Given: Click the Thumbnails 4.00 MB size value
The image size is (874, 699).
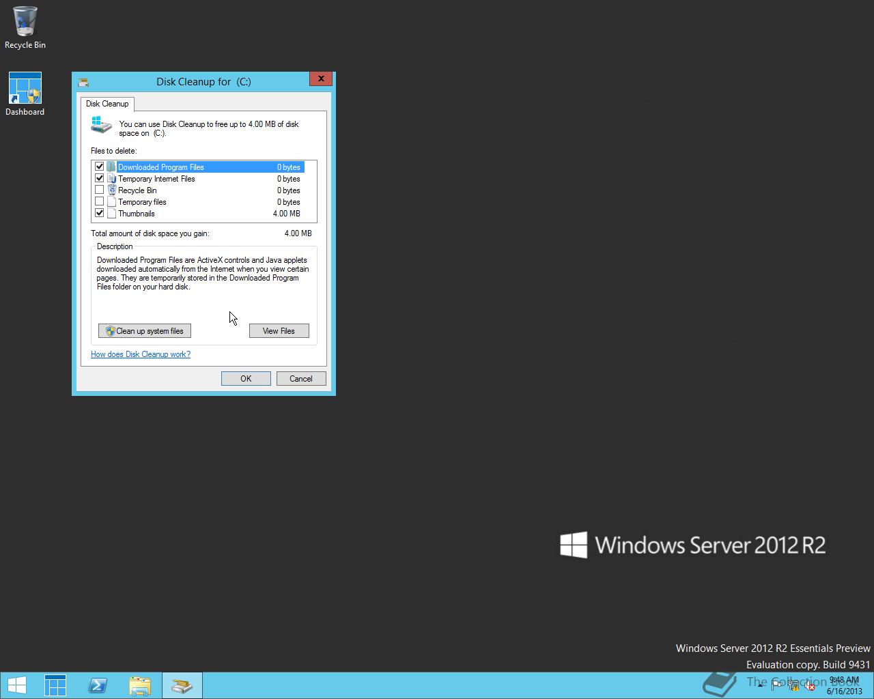Looking at the screenshot, I should 287,214.
